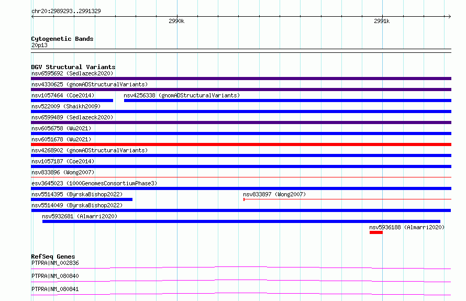
Task: Click the 2991k ruler label
Action: coord(382,21)
